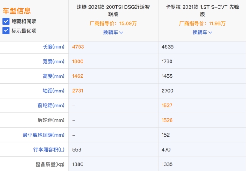Select the 卡罗拉 wheelbase value 2700

pyautogui.click(x=167, y=91)
